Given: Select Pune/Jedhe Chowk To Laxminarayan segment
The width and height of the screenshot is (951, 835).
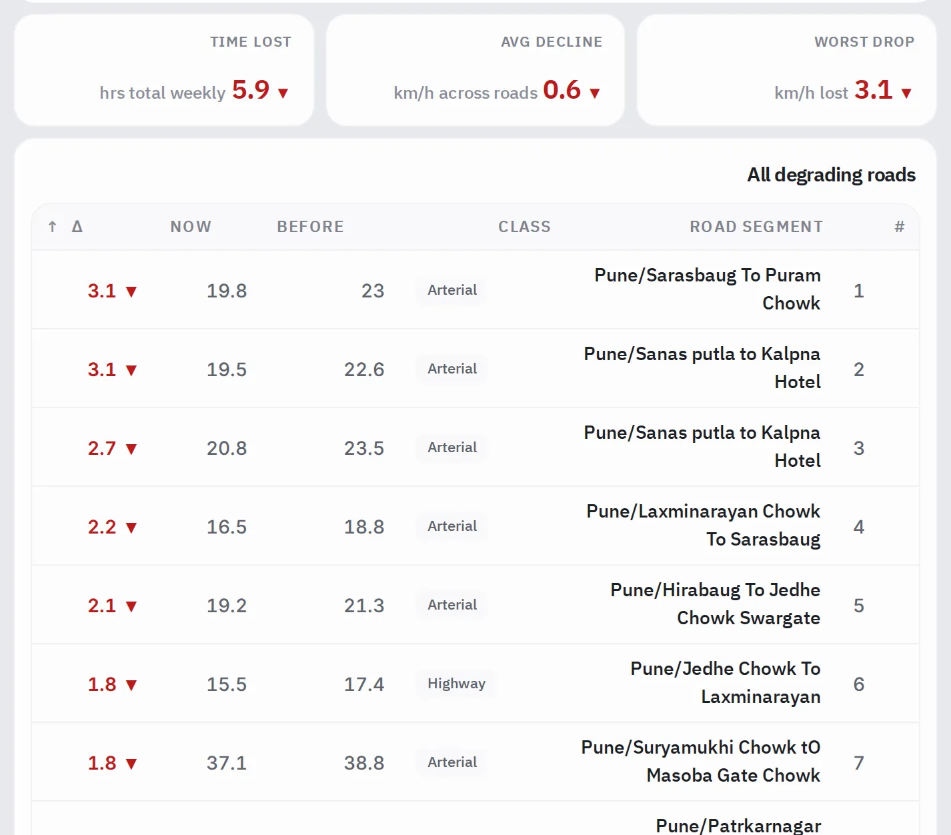Looking at the screenshot, I should point(725,683).
